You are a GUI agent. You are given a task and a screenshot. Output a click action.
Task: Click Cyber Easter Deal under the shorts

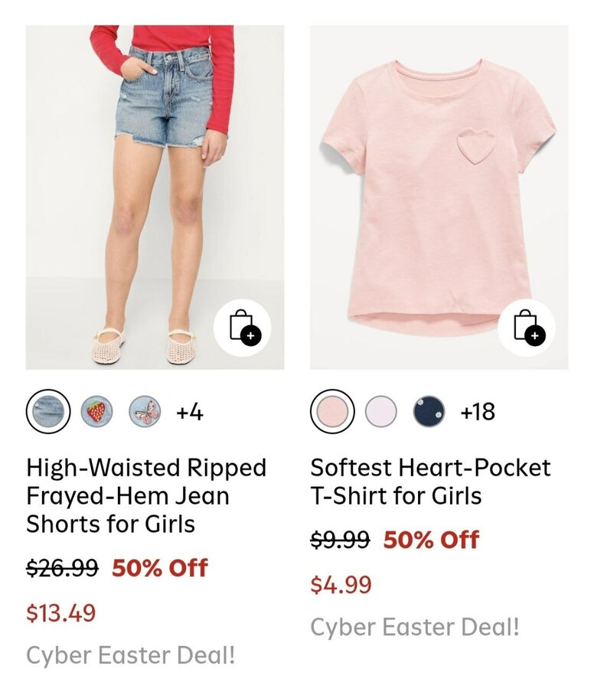pyautogui.click(x=131, y=656)
